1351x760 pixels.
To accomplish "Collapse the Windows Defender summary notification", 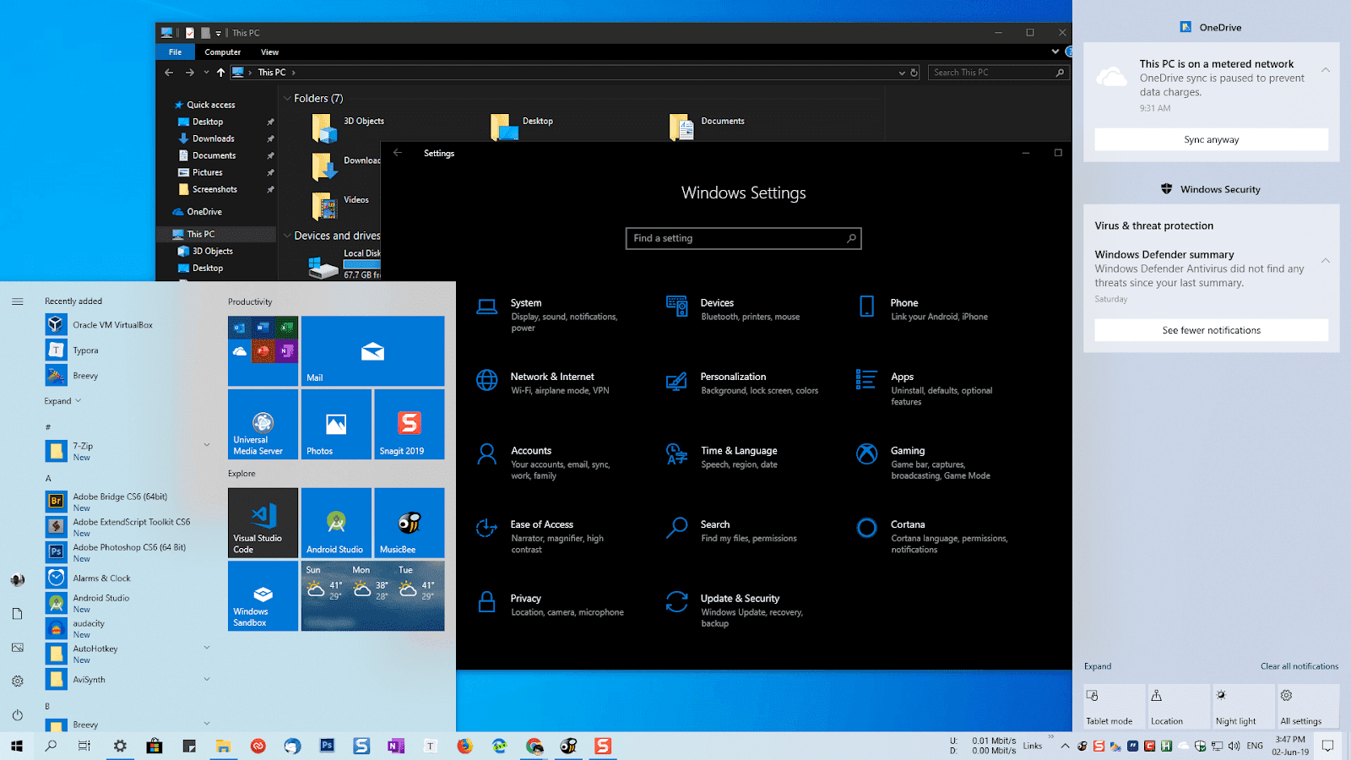I will (x=1326, y=261).
